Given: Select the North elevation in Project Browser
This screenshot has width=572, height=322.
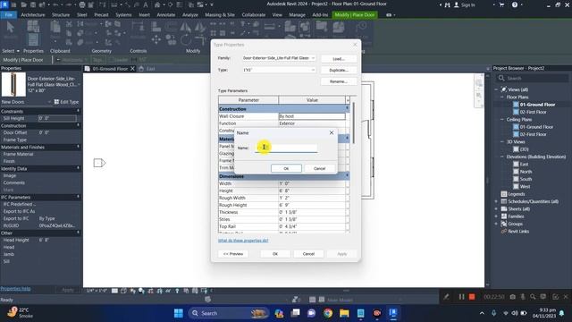Looking at the screenshot, I should click(x=526, y=172).
